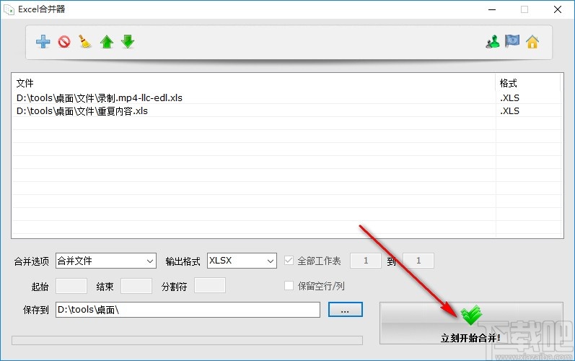Click the 文件 column header
This screenshot has height=361, width=575.
pos(254,83)
